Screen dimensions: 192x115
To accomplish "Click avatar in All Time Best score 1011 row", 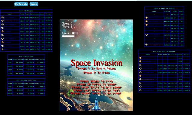I will click(140, 80).
